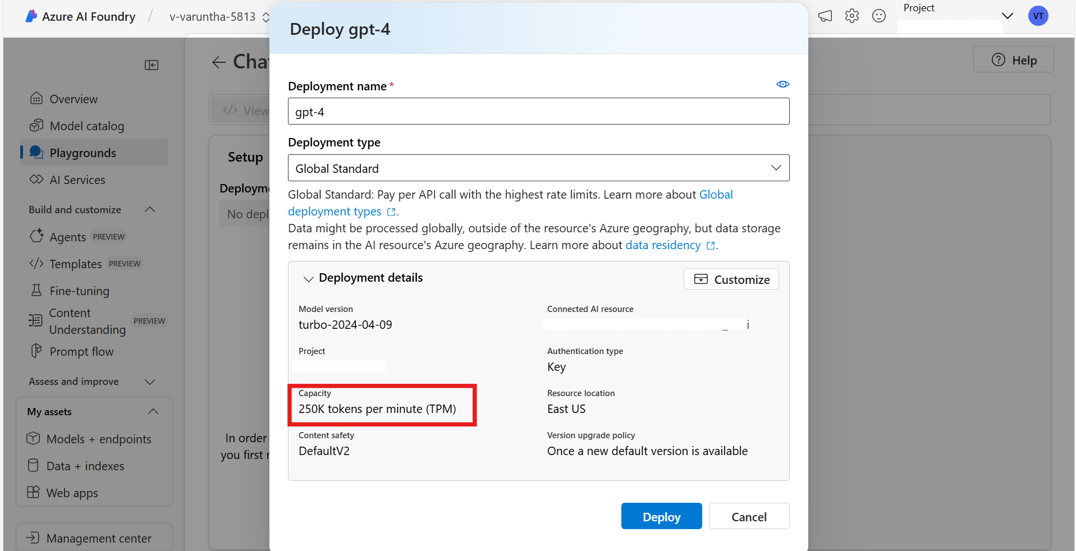
Task: Edit the deployment name field
Action: click(538, 111)
